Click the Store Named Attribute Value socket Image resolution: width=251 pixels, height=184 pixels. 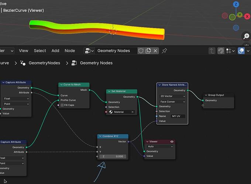157,121
